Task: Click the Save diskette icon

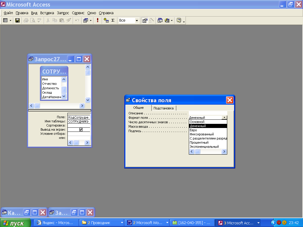Action: click(x=17, y=20)
